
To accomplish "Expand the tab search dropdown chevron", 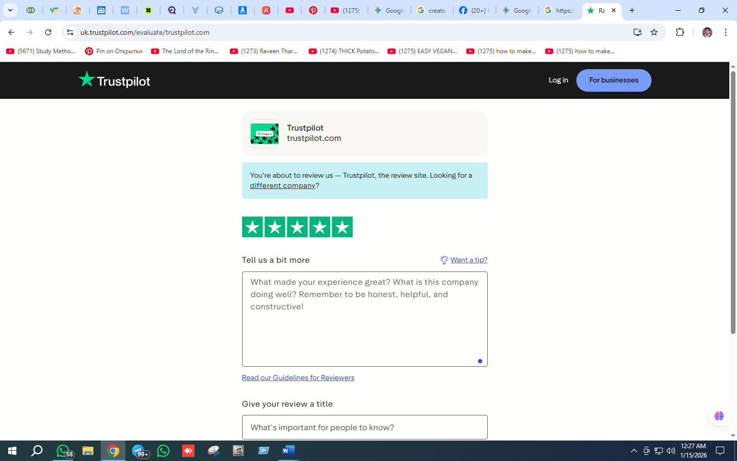I will [10, 10].
